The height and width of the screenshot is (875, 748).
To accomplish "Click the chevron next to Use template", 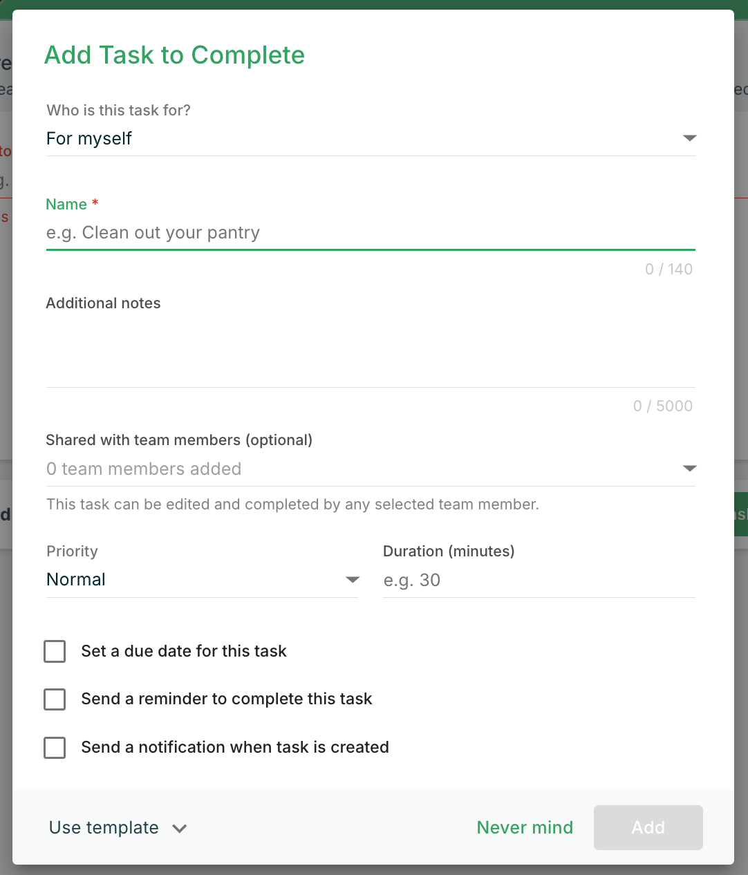I will point(180,828).
